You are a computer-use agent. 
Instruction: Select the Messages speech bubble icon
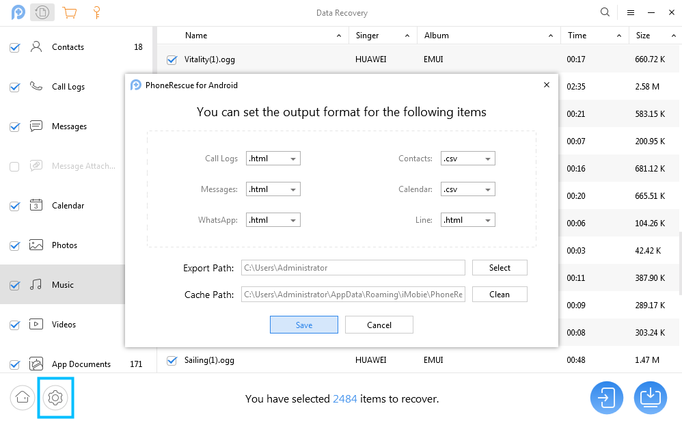[36, 126]
